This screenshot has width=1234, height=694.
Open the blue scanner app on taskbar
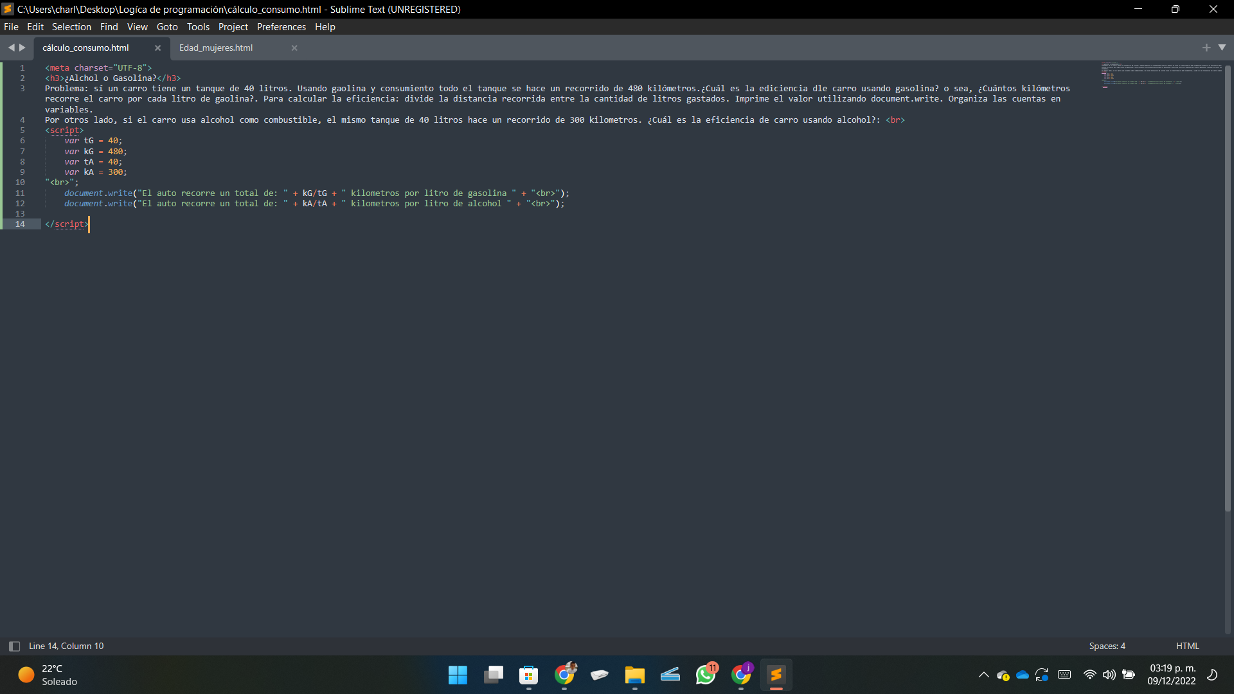(670, 675)
